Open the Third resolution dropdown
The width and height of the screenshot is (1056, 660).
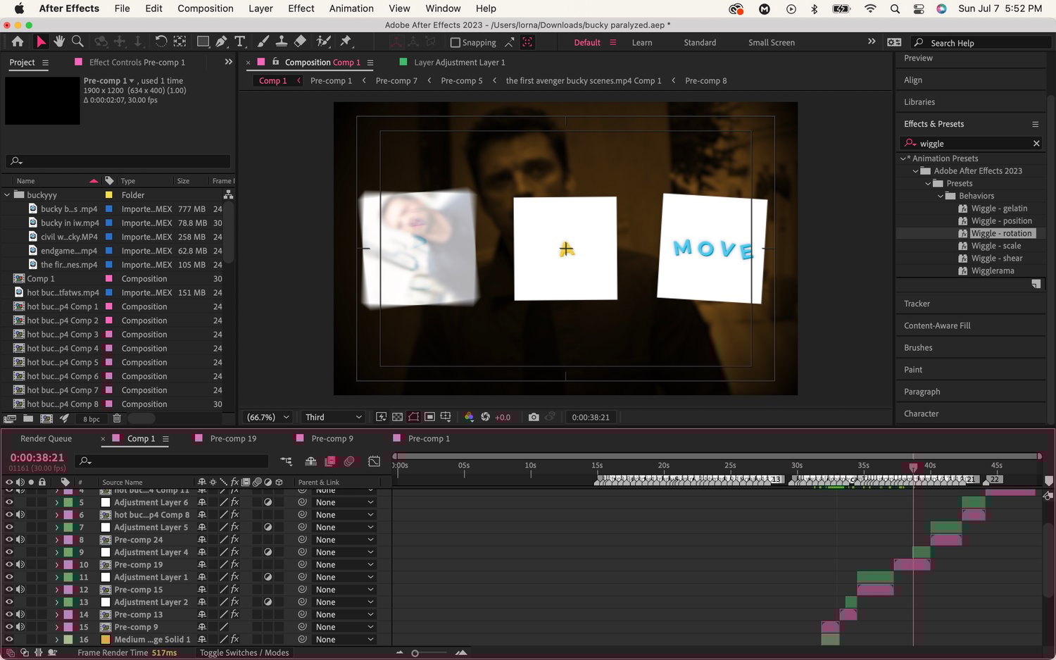tap(333, 417)
